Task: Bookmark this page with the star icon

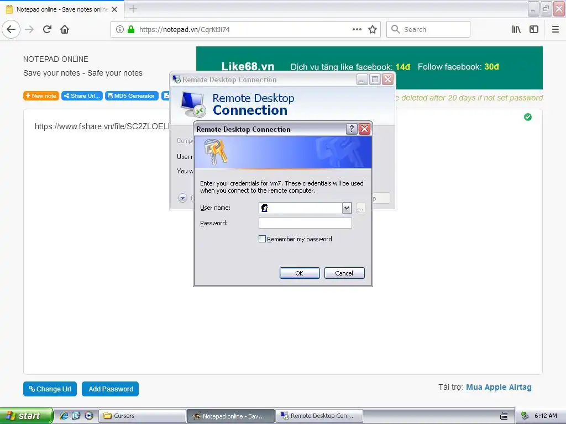Action: click(x=373, y=29)
